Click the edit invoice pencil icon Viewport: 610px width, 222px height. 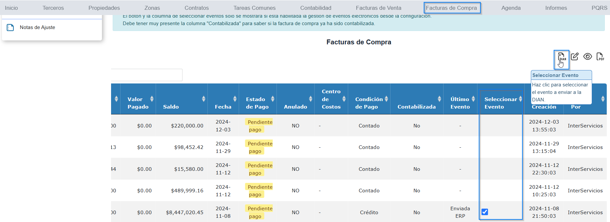click(x=575, y=57)
